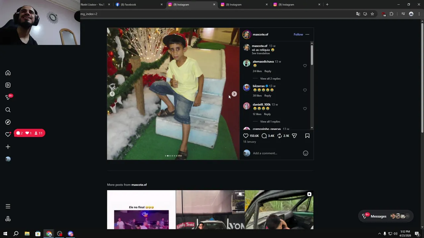
Task: Open the post options three-dot menu
Action: pyautogui.click(x=307, y=34)
